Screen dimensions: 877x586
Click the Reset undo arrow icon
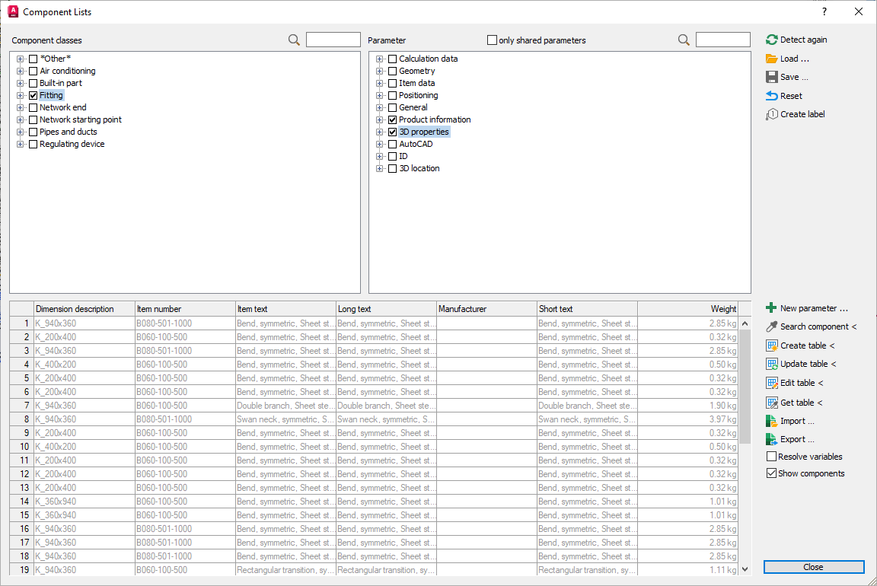[x=772, y=96]
